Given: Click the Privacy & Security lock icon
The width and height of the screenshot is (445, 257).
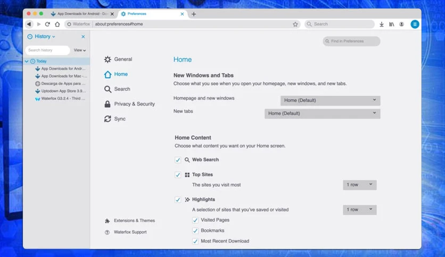Looking at the screenshot, I should click(x=108, y=104).
